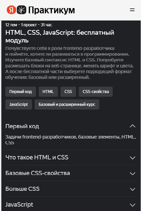The width and height of the screenshot is (141, 211).
Task: Click the Практикум wordmark
Action: pyautogui.click(x=51, y=10)
